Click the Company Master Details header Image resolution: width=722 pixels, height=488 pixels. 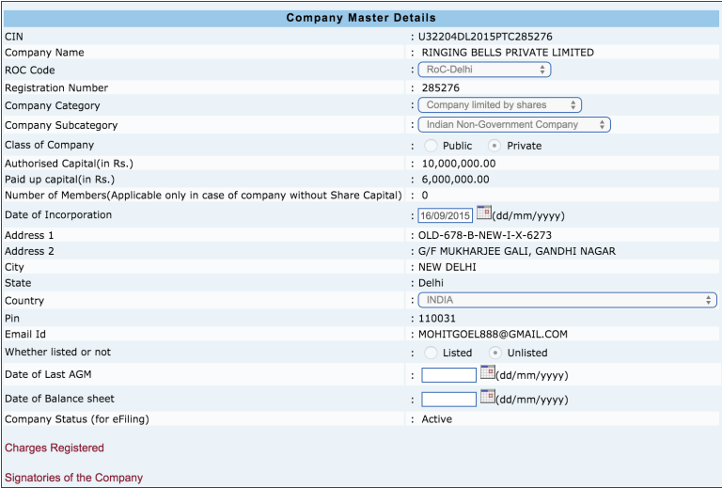(x=361, y=18)
